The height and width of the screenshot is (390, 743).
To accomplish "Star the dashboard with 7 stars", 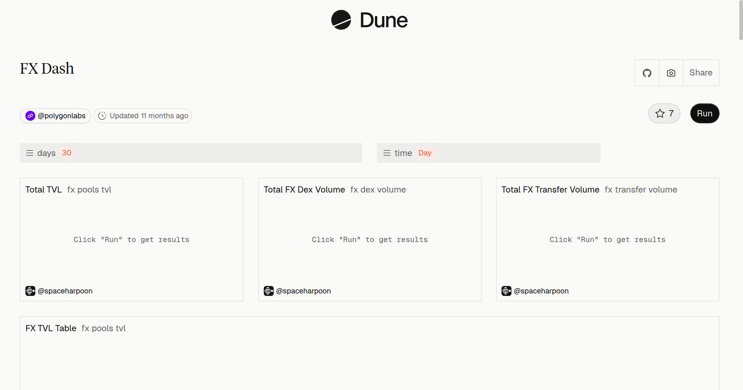I will (664, 113).
